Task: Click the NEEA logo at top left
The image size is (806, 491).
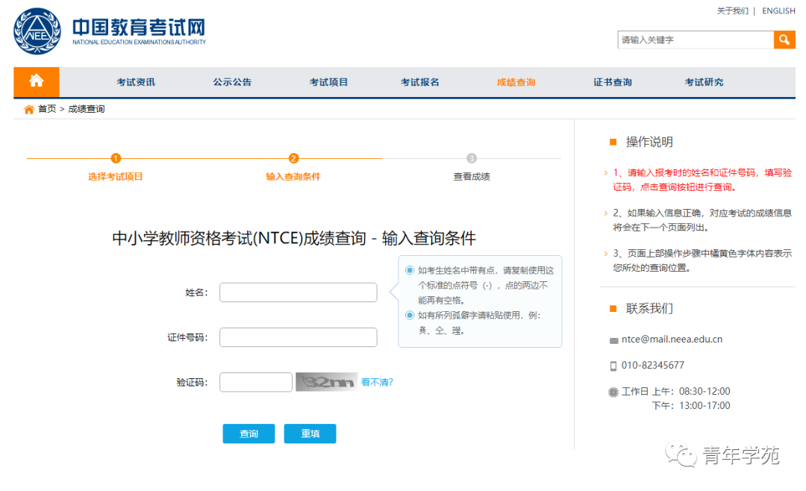Action: point(36,31)
